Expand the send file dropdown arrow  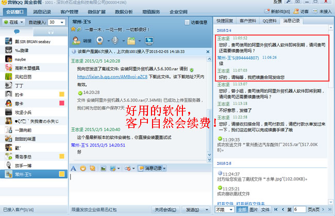(x=140, y=41)
